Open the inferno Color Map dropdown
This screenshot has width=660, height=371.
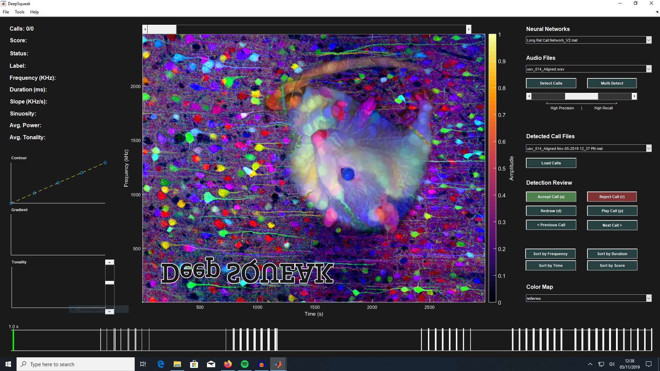click(x=648, y=298)
